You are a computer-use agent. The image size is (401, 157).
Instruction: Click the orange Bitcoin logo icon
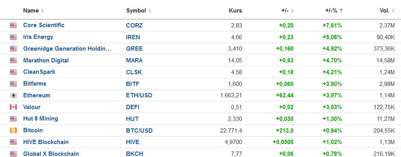pos(13,130)
